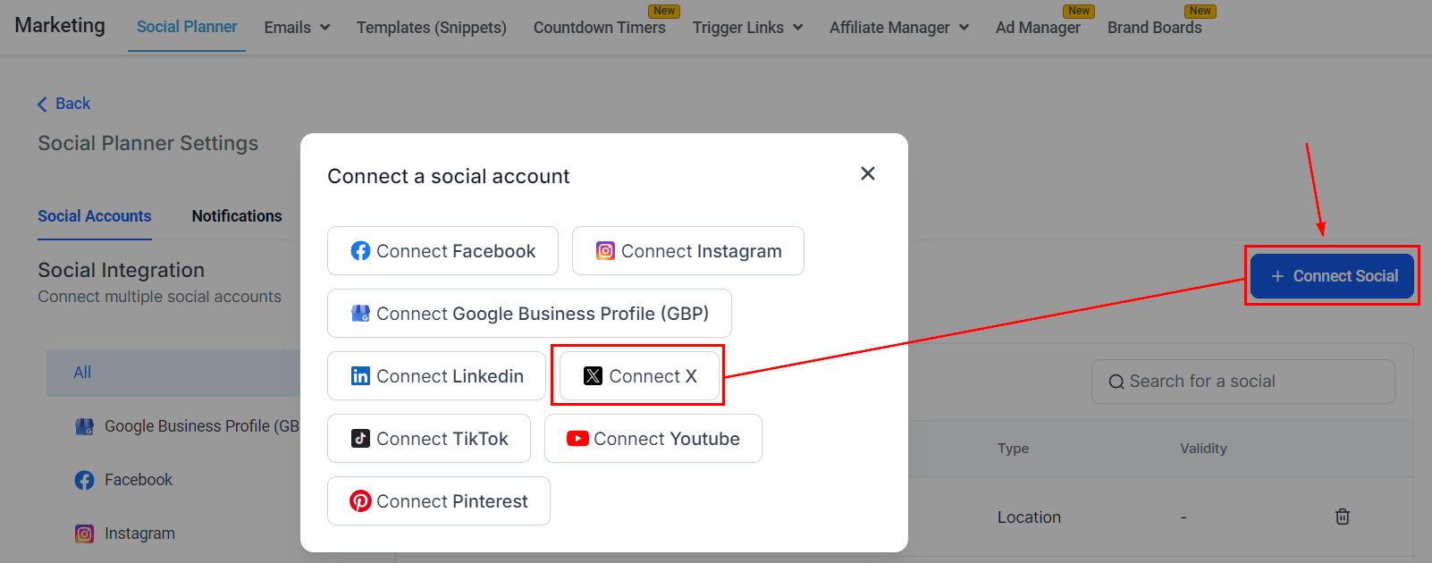Close the Connect a social account dialog
The height and width of the screenshot is (563, 1432).
(867, 173)
